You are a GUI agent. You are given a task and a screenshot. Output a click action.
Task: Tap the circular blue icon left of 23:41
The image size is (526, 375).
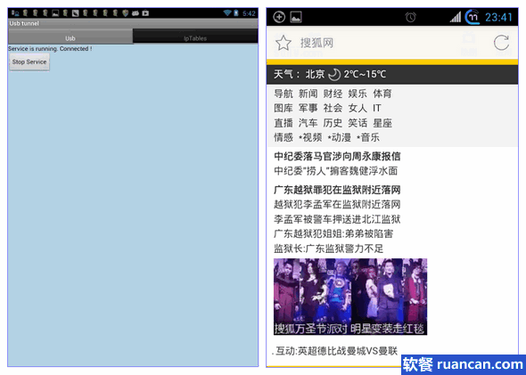click(x=473, y=17)
